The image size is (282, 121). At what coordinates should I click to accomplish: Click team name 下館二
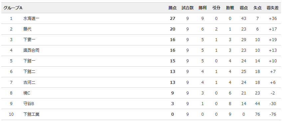(29, 72)
